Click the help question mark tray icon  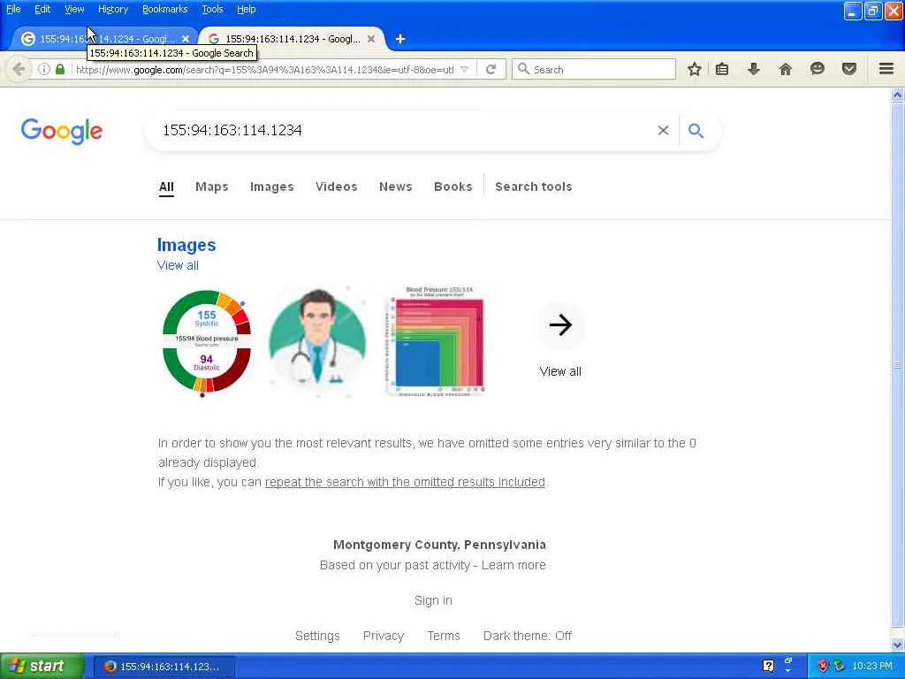(768, 666)
